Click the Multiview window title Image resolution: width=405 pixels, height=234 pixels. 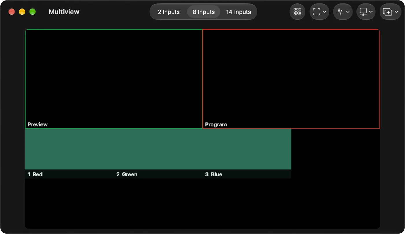click(64, 12)
